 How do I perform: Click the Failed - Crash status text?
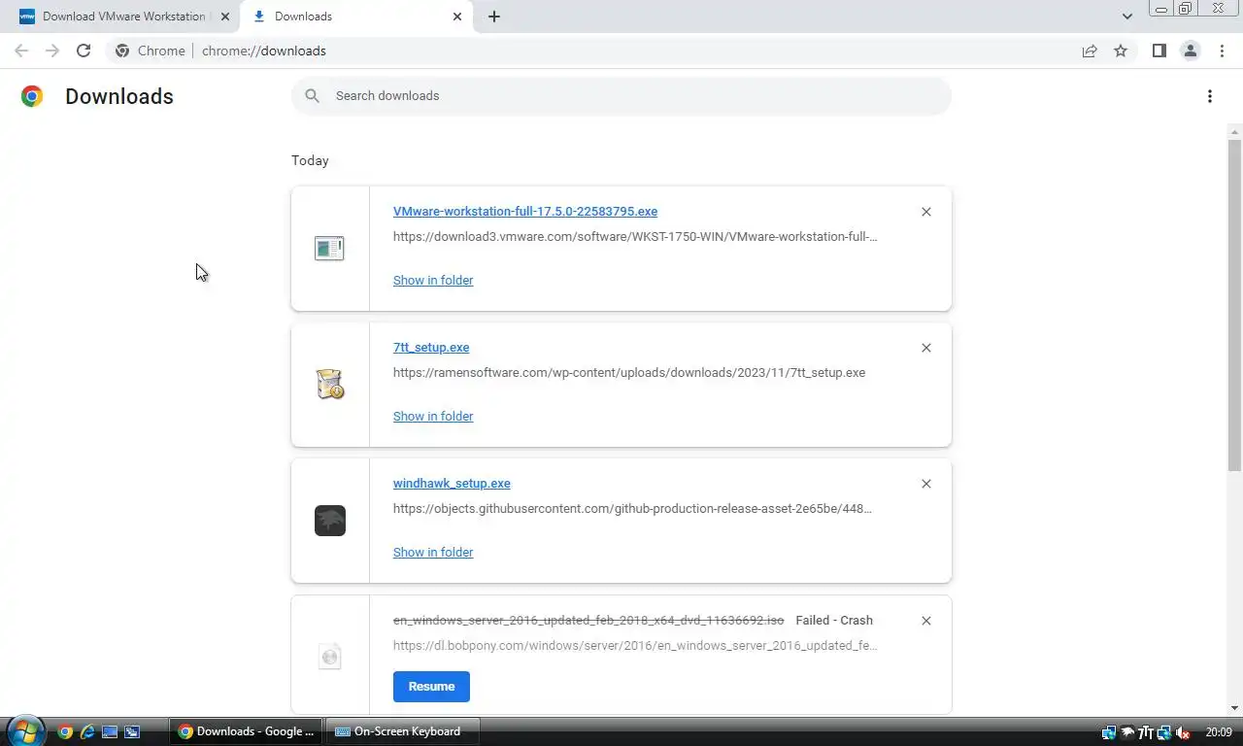click(834, 621)
